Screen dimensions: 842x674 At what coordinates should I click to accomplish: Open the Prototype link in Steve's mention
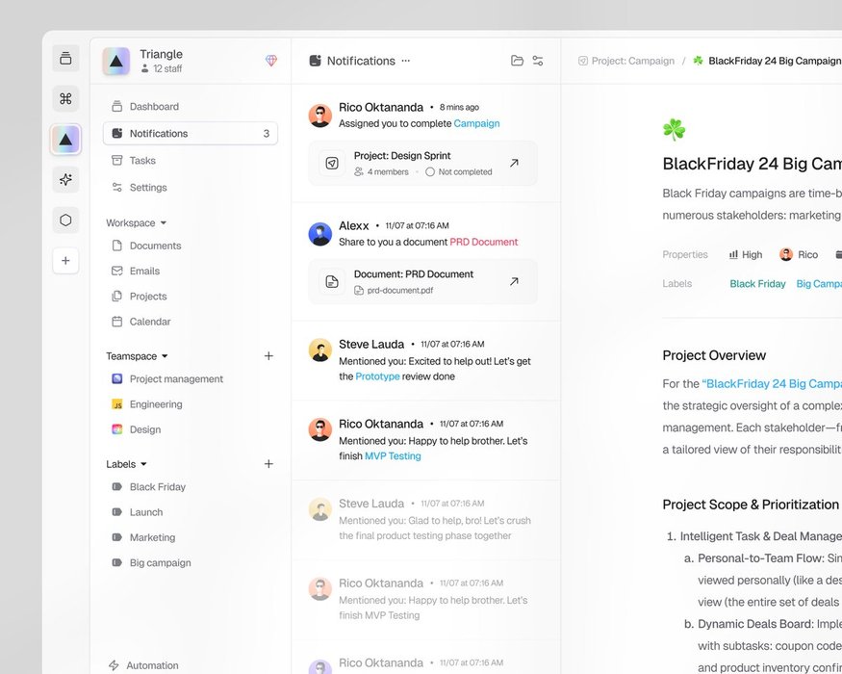[x=377, y=376]
